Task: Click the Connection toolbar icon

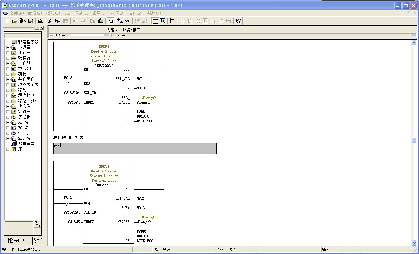Action: [228, 21]
